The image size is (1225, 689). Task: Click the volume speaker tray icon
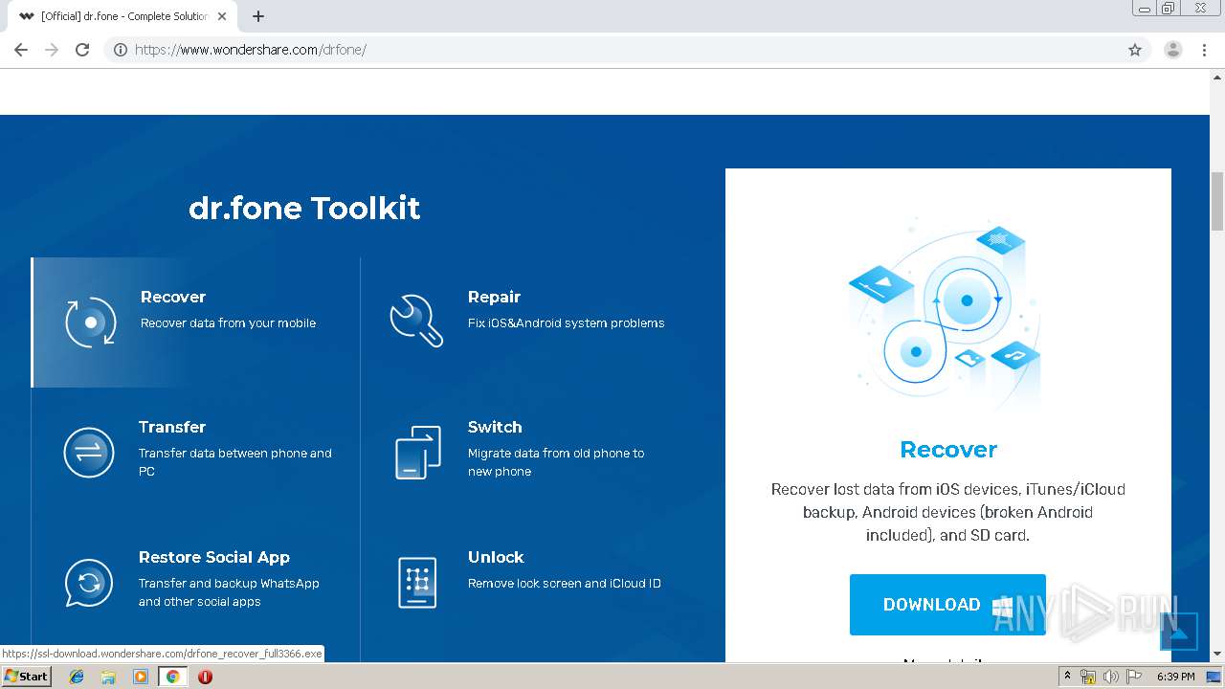(1110, 677)
